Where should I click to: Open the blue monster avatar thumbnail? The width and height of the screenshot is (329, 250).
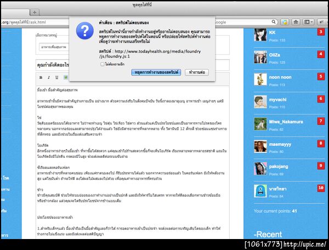(x=260, y=191)
